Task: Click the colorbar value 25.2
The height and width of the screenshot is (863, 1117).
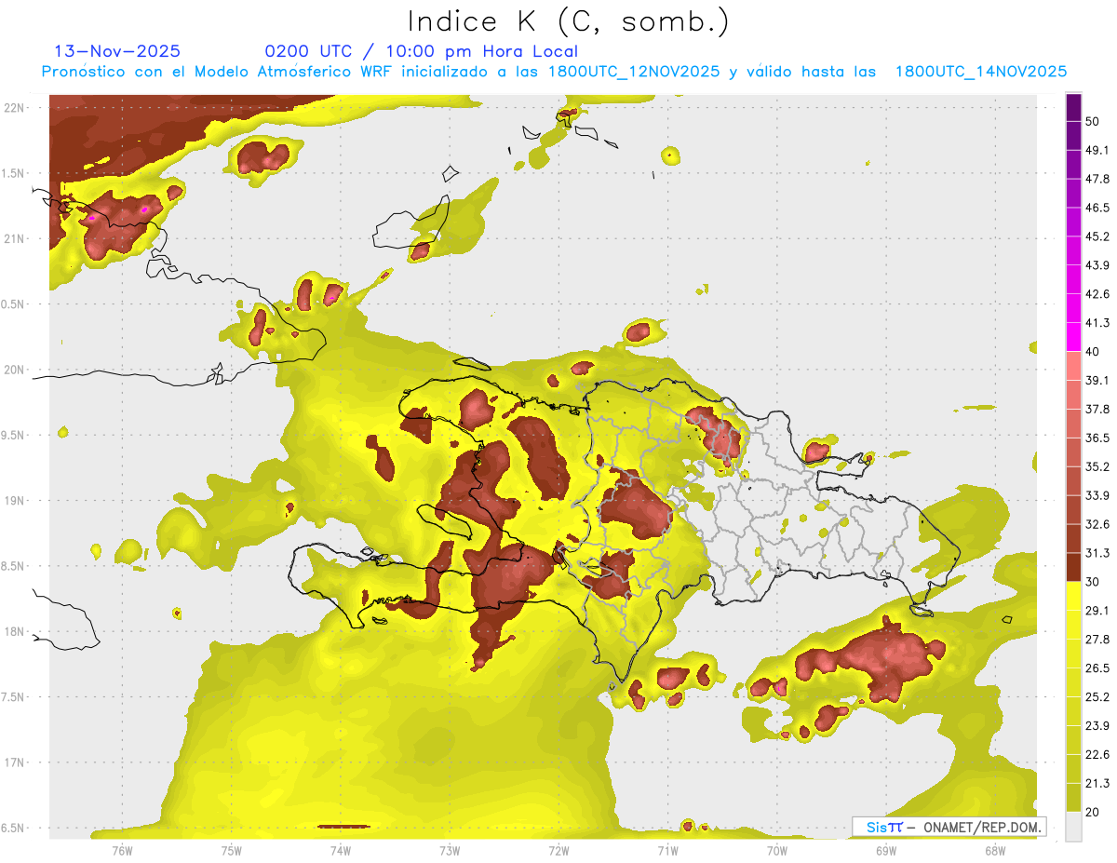Action: [x=1097, y=698]
